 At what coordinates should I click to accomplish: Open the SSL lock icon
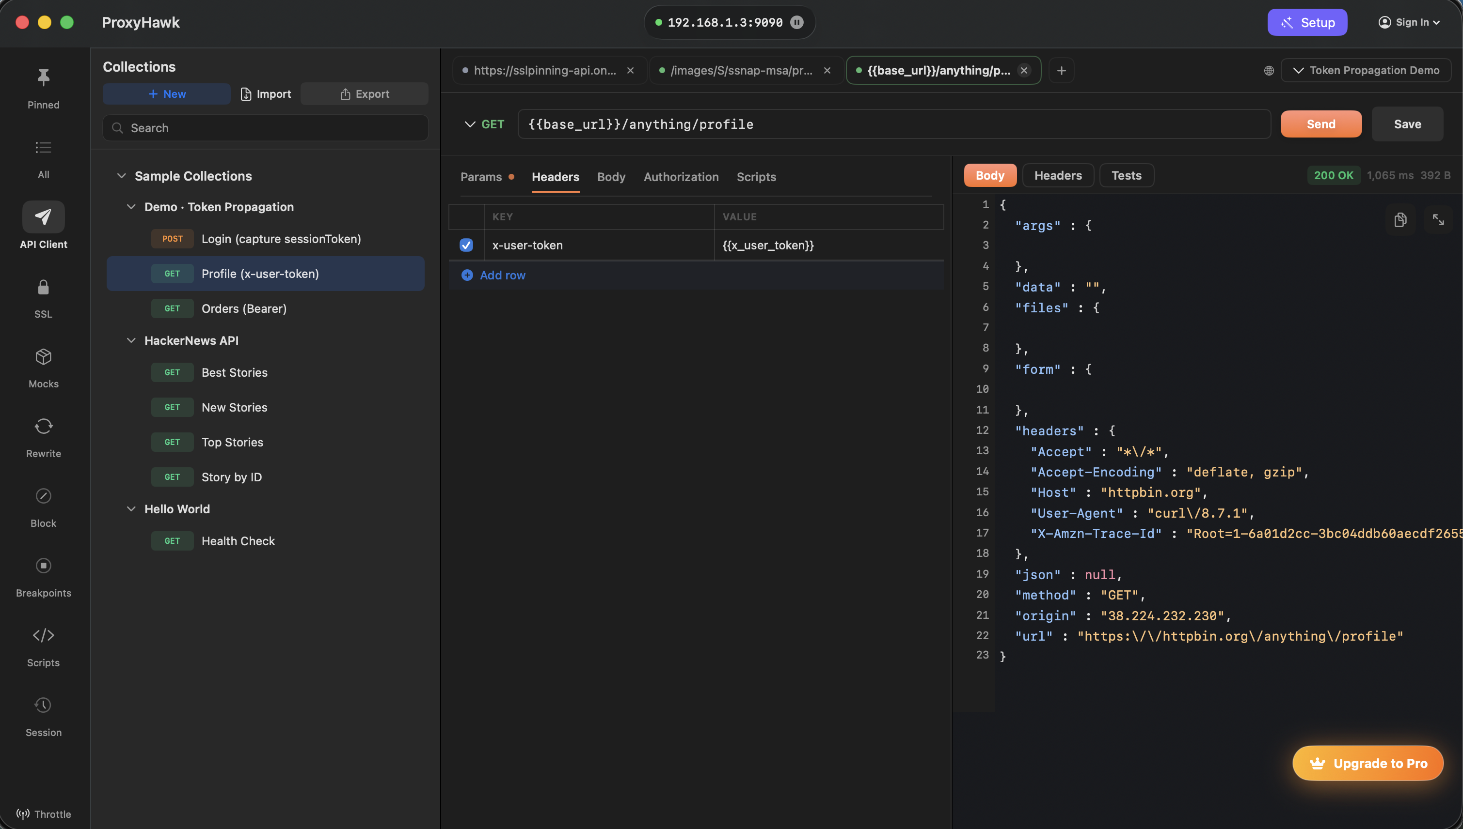pos(43,287)
